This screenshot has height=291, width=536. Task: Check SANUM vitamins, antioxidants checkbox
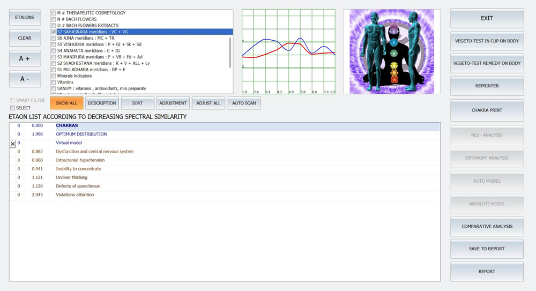coord(53,88)
